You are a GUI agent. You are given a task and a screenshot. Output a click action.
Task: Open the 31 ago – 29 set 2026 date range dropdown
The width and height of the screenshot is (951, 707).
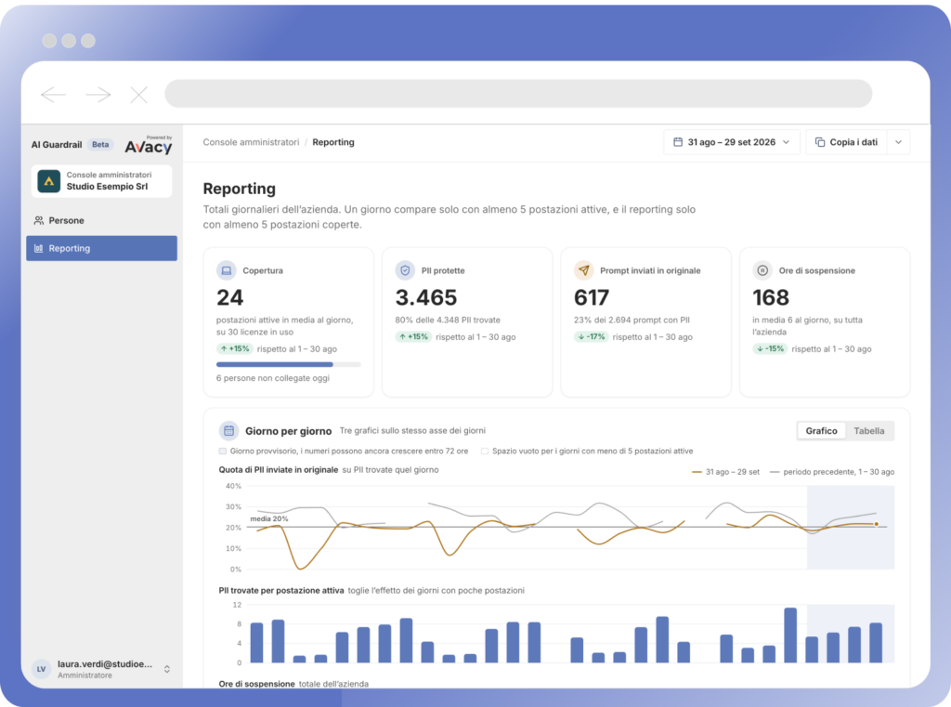click(x=732, y=142)
